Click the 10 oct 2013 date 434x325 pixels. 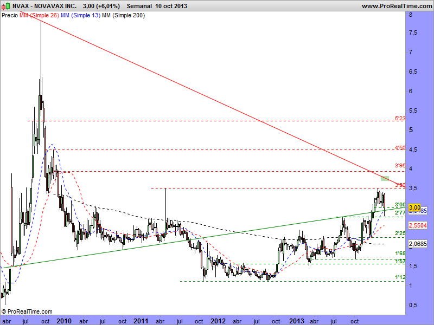(x=171, y=6)
